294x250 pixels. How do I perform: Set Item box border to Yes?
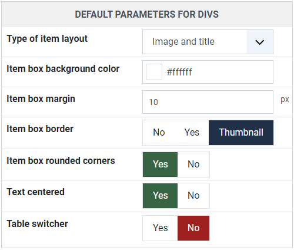(x=192, y=133)
